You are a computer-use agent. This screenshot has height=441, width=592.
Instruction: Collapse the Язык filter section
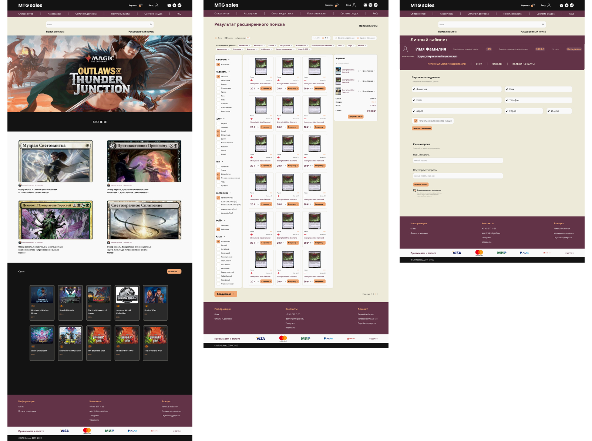(x=224, y=237)
